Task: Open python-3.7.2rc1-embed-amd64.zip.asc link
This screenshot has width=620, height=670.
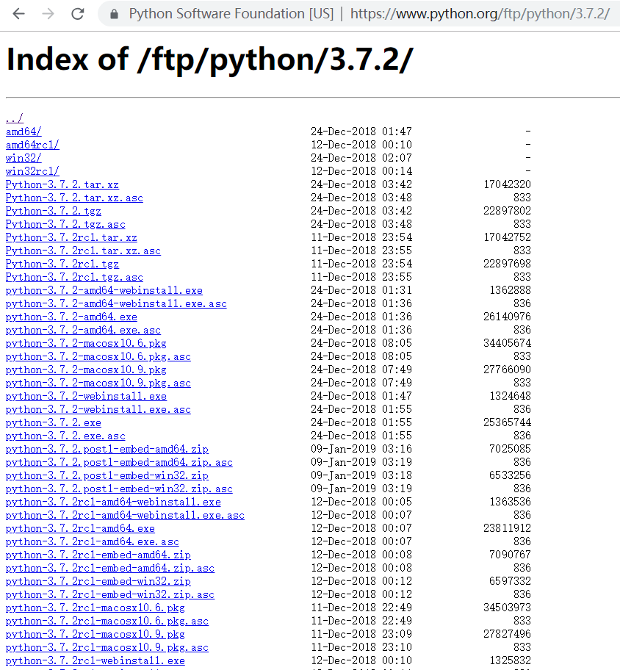Action: pyautogui.click(x=110, y=569)
